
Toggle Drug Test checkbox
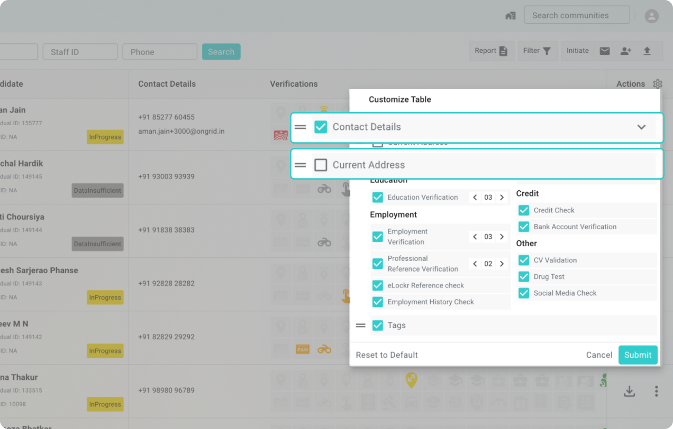click(524, 276)
